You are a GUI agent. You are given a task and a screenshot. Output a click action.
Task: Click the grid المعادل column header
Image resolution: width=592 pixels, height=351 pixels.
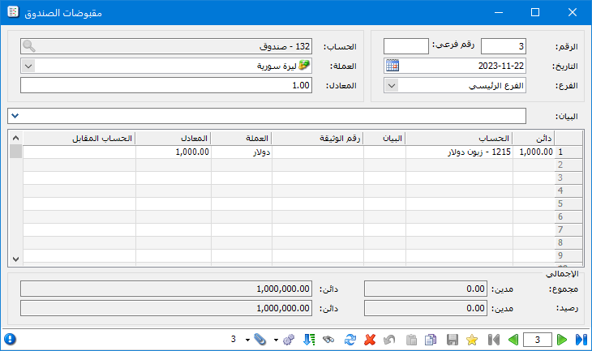(174, 139)
